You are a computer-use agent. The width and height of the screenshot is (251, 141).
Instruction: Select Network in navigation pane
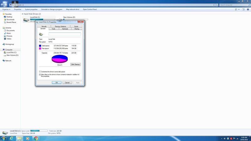pyautogui.click(x=8, y=60)
